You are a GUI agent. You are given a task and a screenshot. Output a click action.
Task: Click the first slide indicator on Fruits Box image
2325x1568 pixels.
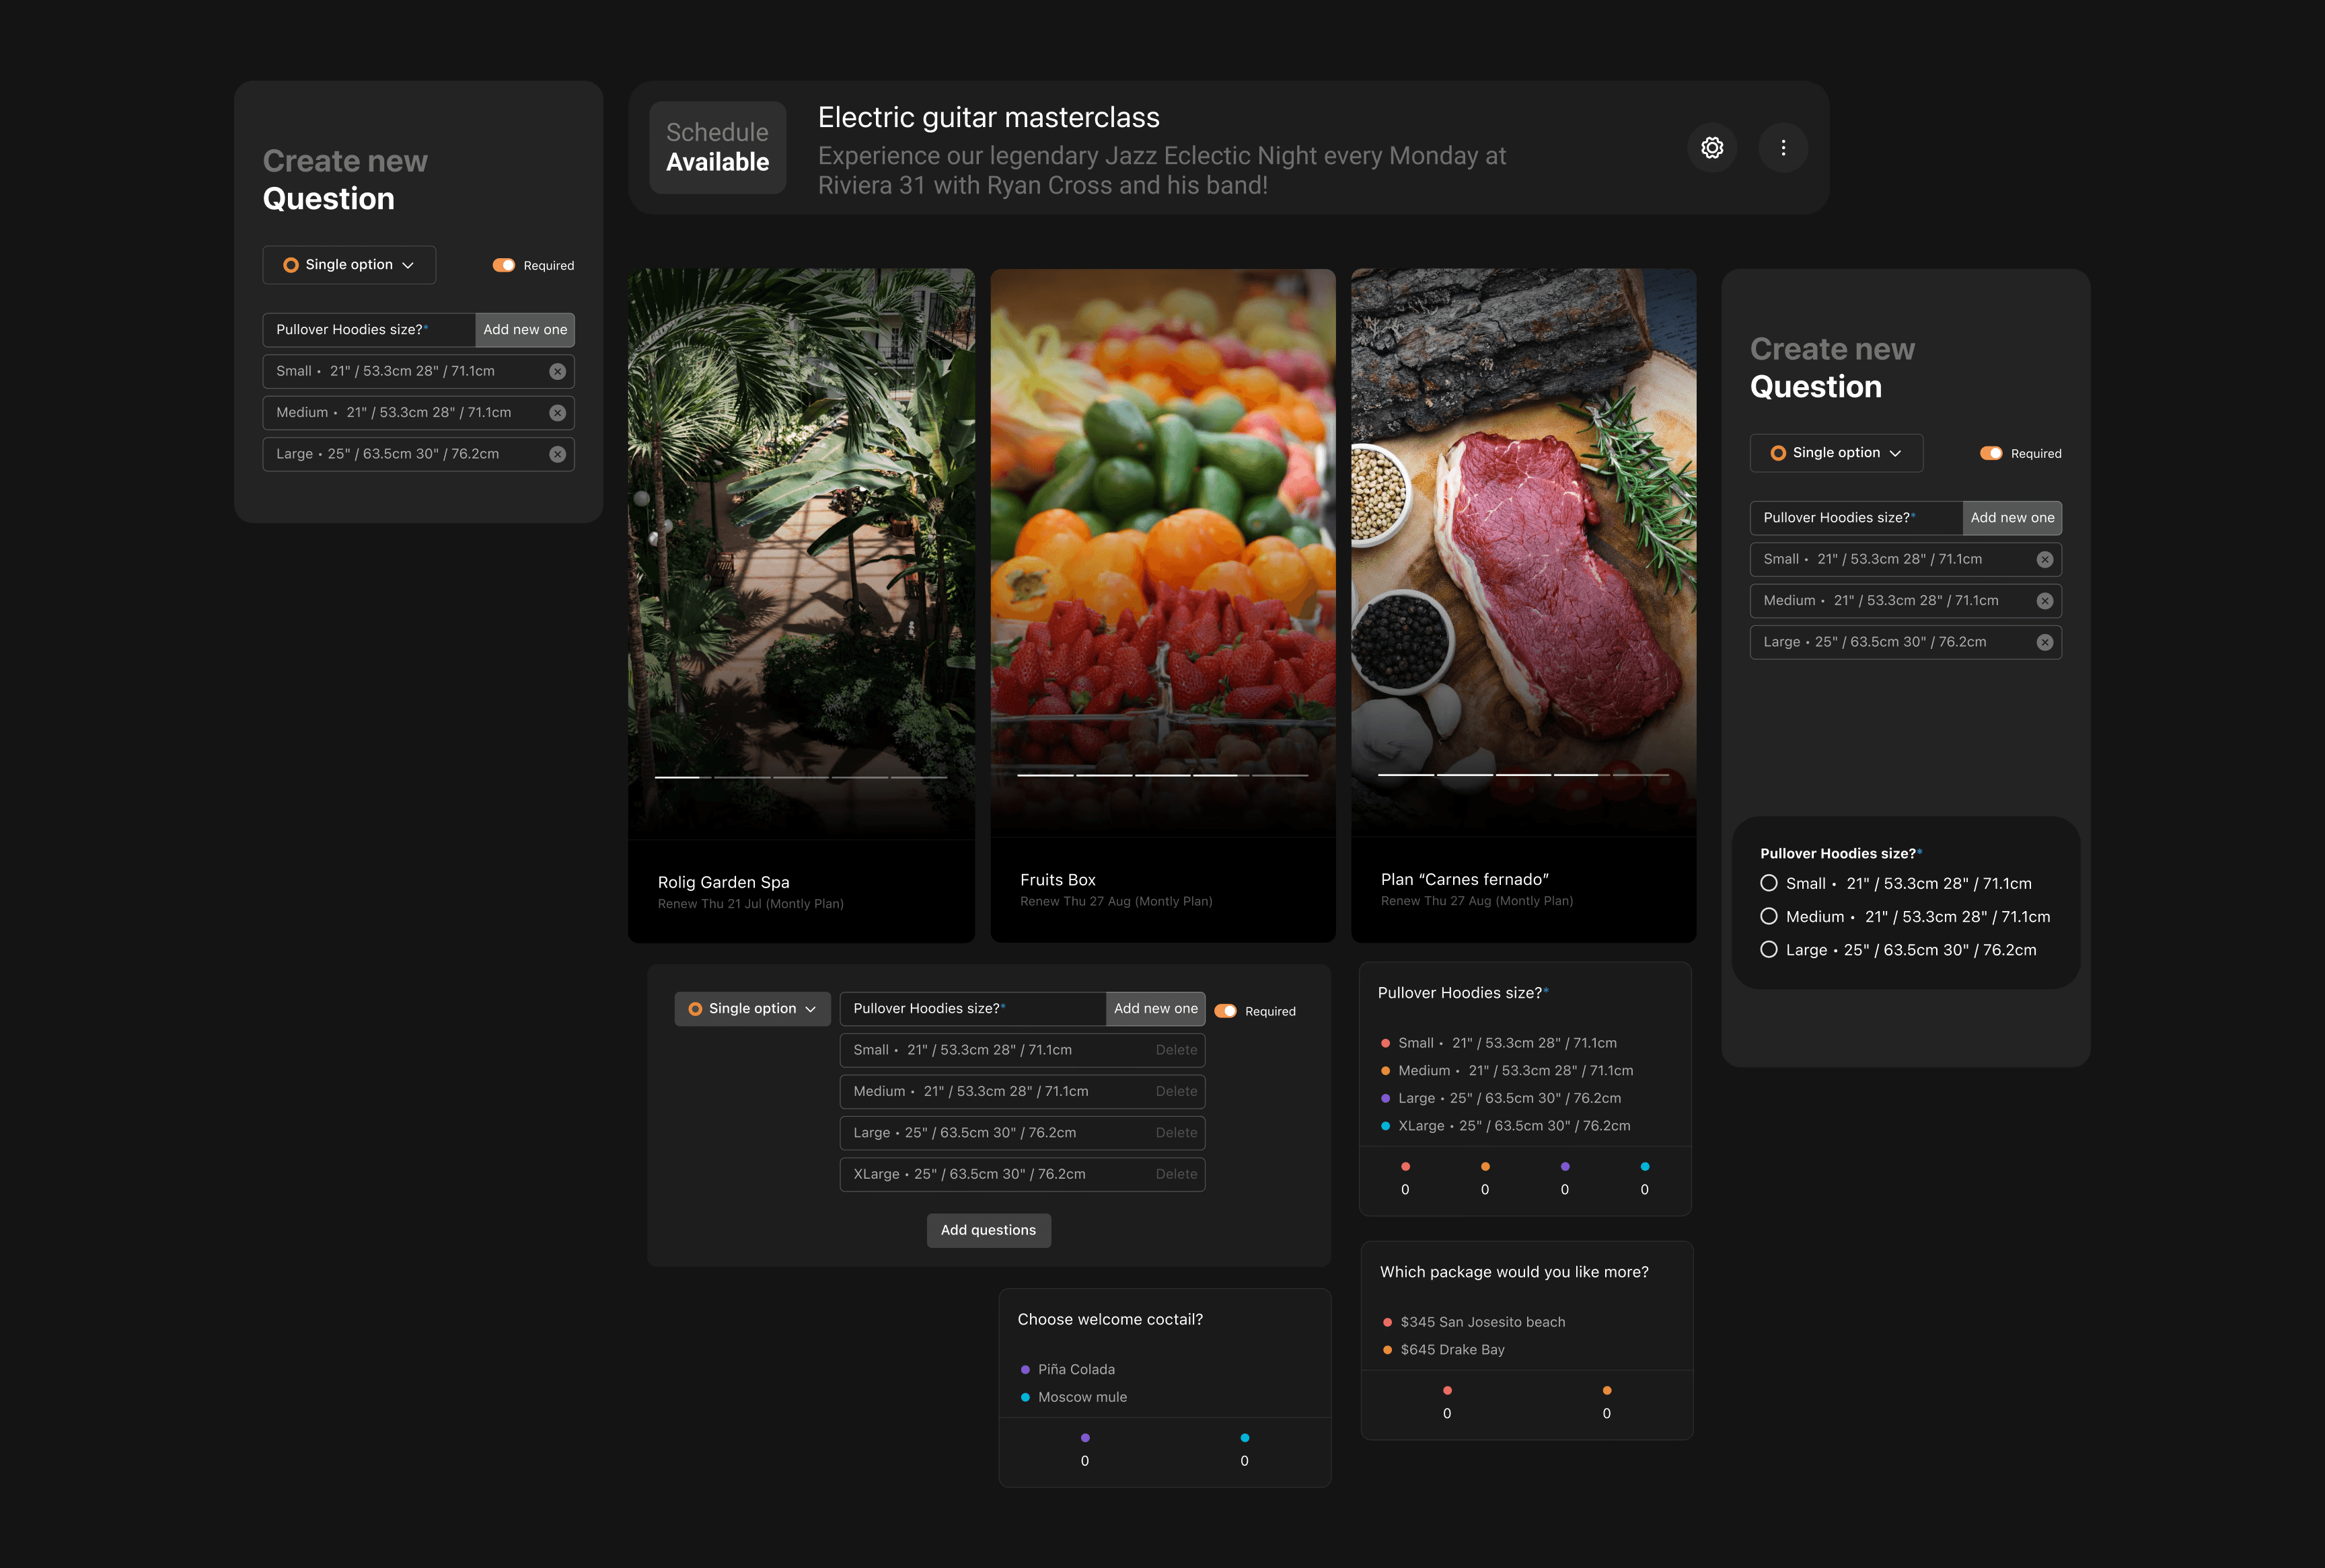(1045, 775)
